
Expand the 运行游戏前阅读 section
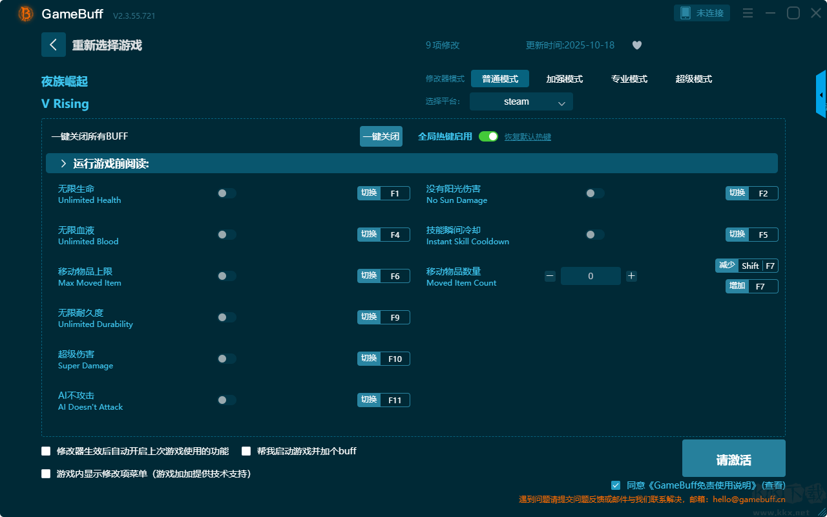412,164
